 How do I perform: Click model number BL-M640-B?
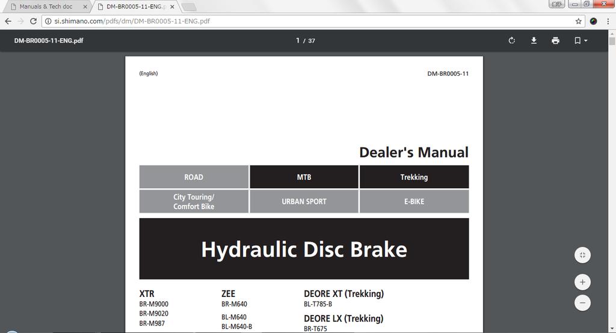coord(236,326)
